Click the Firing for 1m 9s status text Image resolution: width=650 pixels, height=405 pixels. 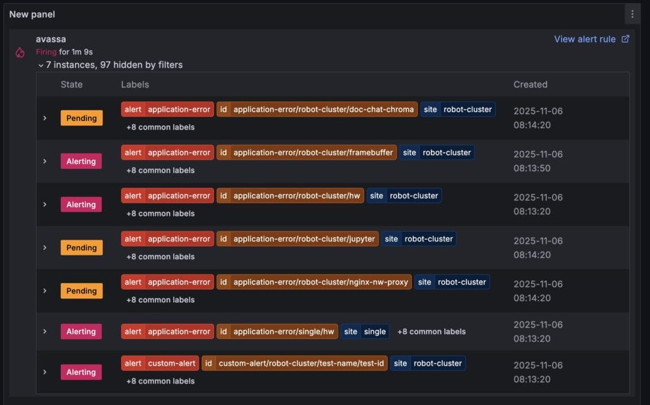pos(63,51)
